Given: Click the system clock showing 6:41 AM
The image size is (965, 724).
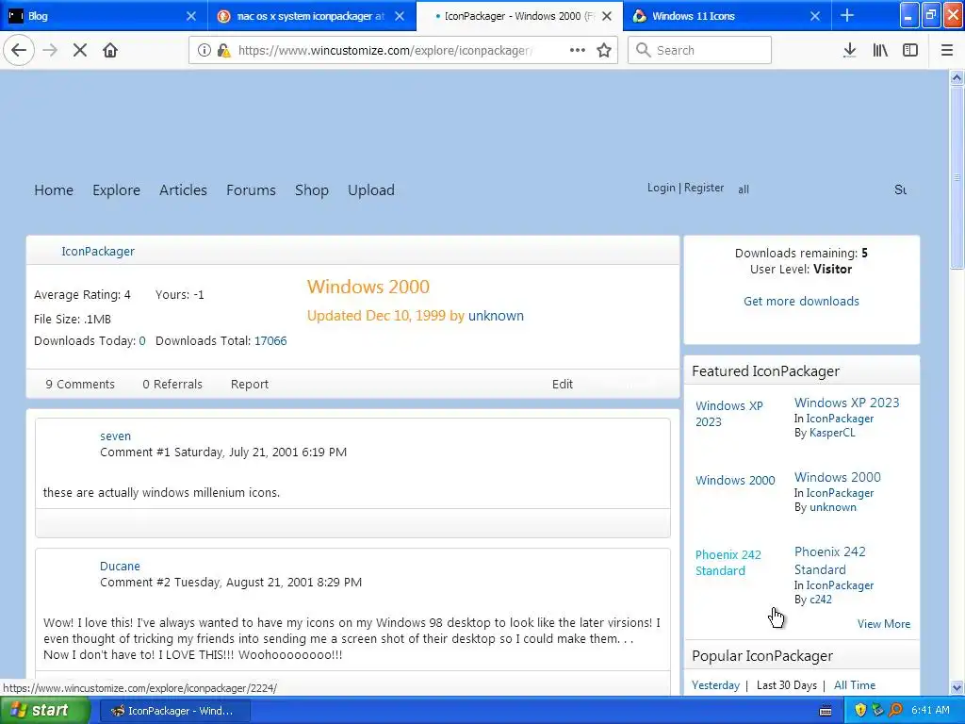Looking at the screenshot, I should click(x=930, y=711).
